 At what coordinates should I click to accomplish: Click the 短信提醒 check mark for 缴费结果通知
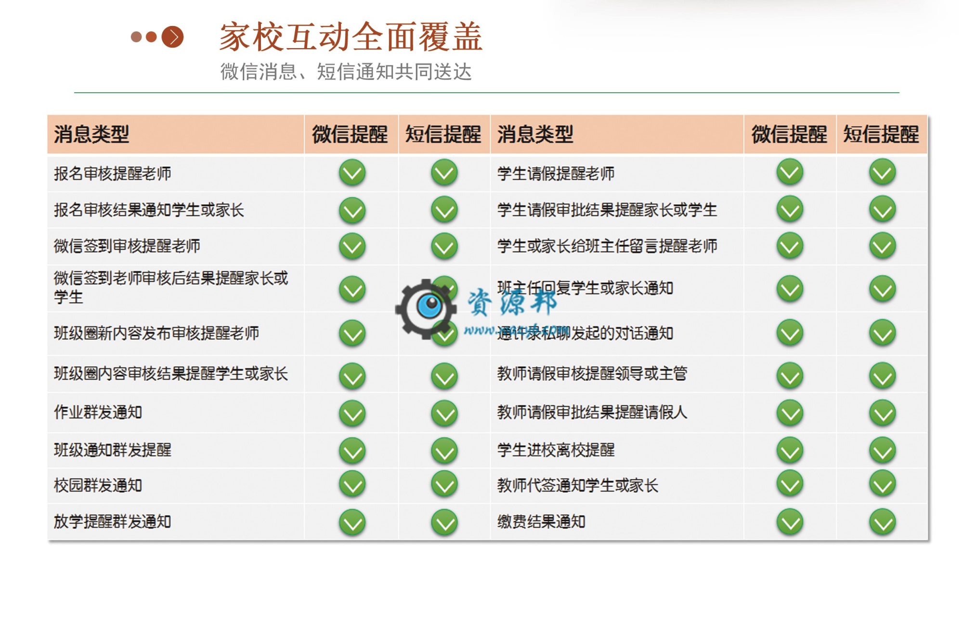point(883,522)
